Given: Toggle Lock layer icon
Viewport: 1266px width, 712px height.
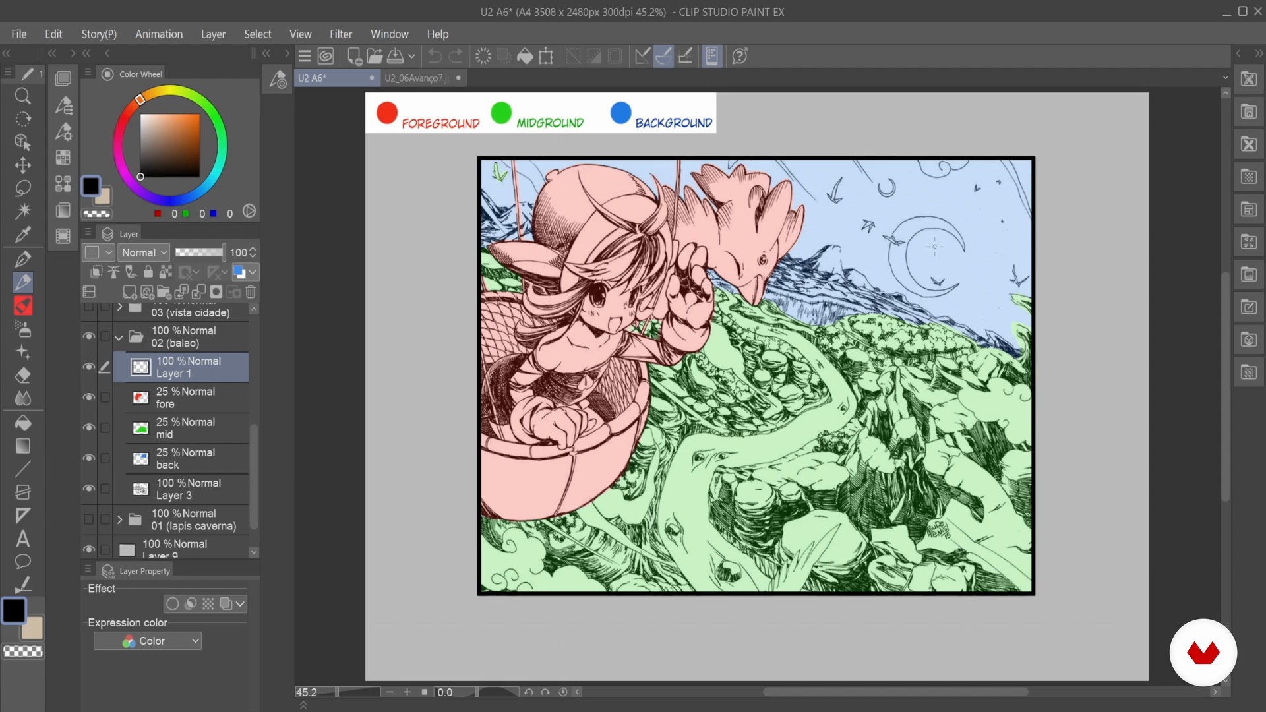Looking at the screenshot, I should pos(148,272).
